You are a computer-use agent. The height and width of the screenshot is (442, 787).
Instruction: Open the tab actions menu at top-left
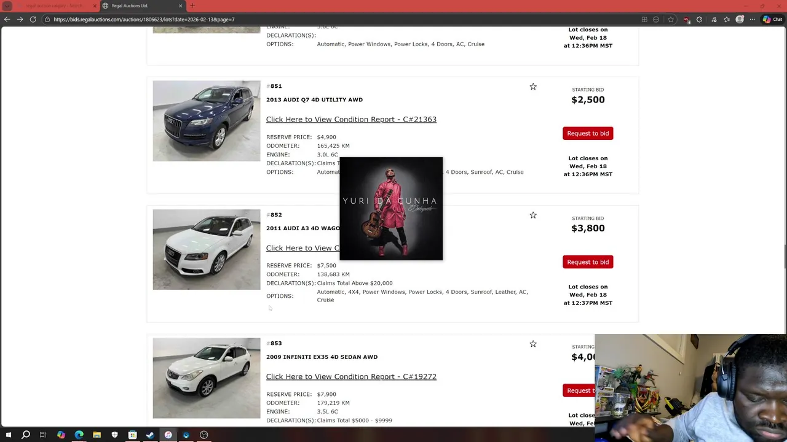(x=7, y=6)
